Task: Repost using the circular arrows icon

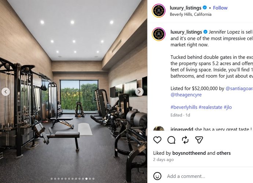Action: pyautogui.click(x=185, y=140)
